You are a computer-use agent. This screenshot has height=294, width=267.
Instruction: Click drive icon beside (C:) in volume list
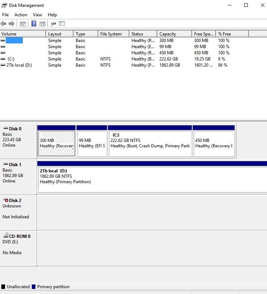[3, 59]
